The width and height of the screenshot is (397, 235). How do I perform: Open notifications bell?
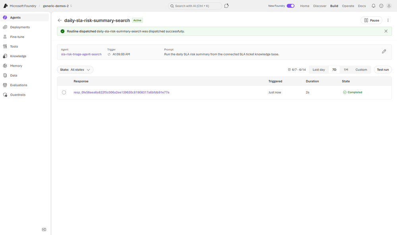[374, 6]
